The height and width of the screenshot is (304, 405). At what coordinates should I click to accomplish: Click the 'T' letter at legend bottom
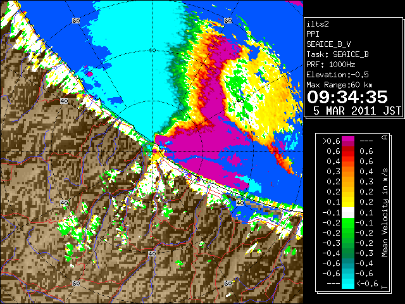coord(385,287)
